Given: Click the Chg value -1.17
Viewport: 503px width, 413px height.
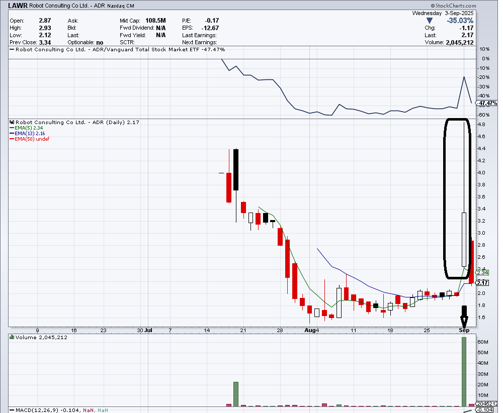Looking at the screenshot, I should coord(466,28).
